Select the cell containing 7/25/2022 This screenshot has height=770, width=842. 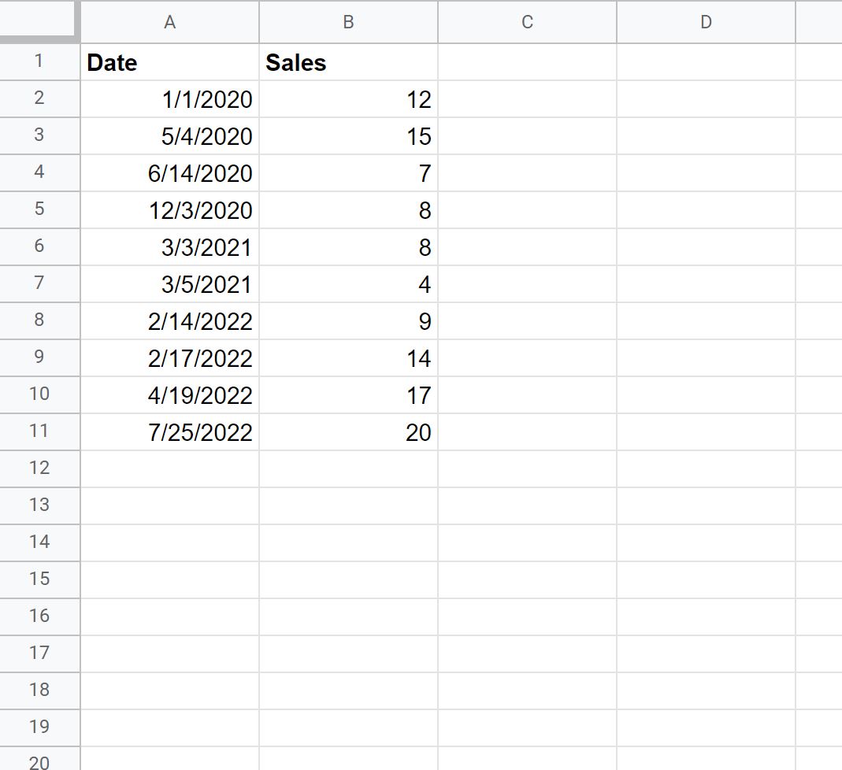[169, 431]
